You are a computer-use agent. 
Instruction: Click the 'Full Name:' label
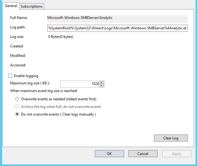pyautogui.click(x=18, y=18)
